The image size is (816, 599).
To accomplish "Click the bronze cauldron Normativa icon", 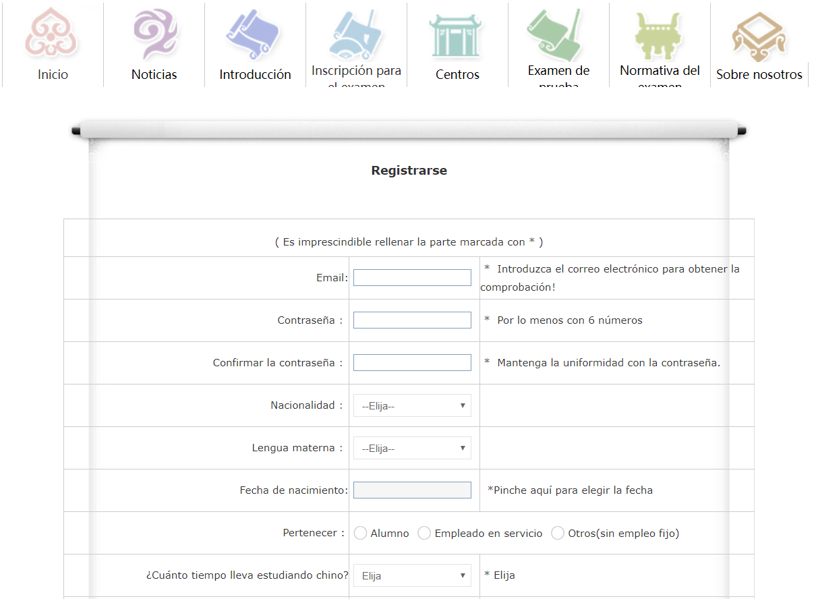I will pos(658,35).
